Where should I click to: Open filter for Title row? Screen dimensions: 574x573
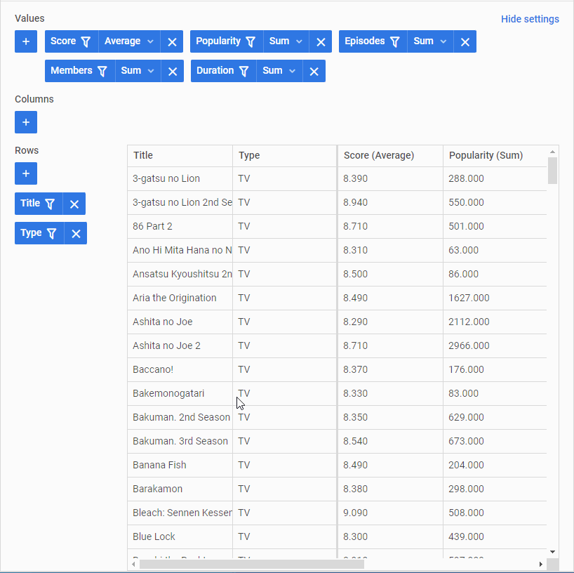click(50, 204)
